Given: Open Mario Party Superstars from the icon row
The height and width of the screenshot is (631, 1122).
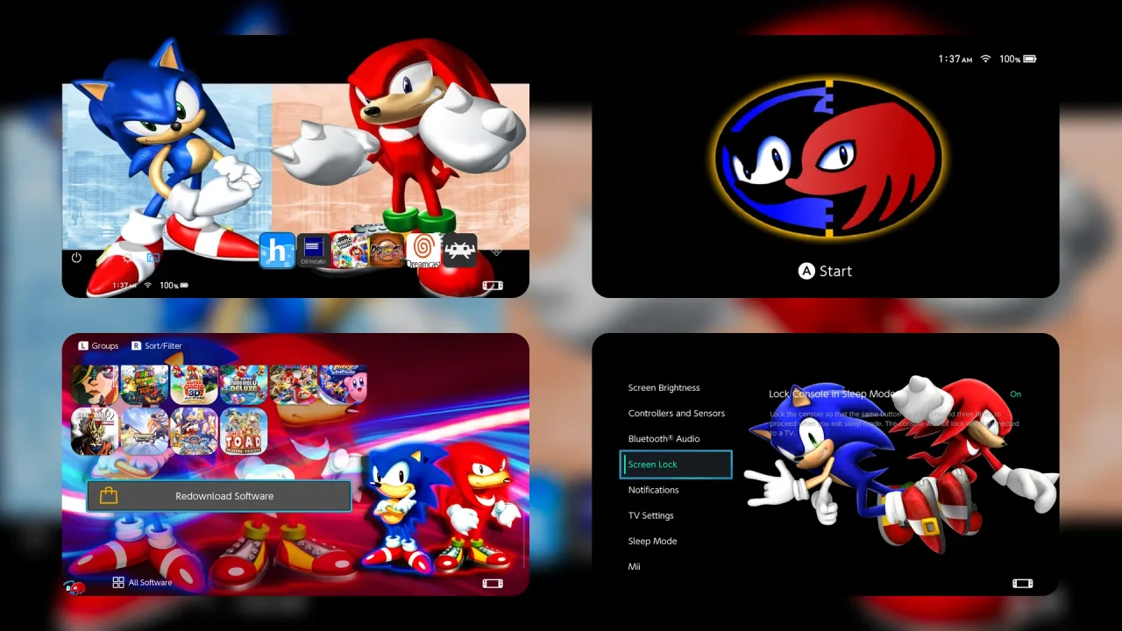Looking at the screenshot, I should 349,252.
